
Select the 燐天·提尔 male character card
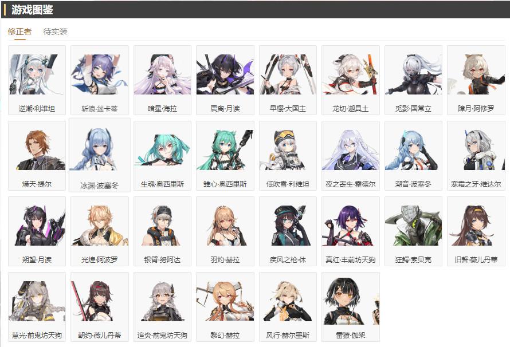[37, 156]
